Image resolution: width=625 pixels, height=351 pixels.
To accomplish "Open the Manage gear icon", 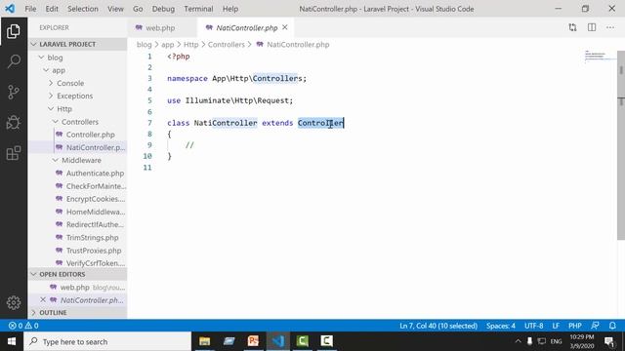I will [x=14, y=303].
